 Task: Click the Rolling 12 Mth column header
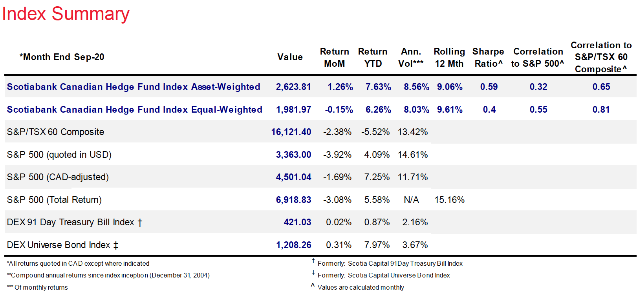tap(449, 58)
